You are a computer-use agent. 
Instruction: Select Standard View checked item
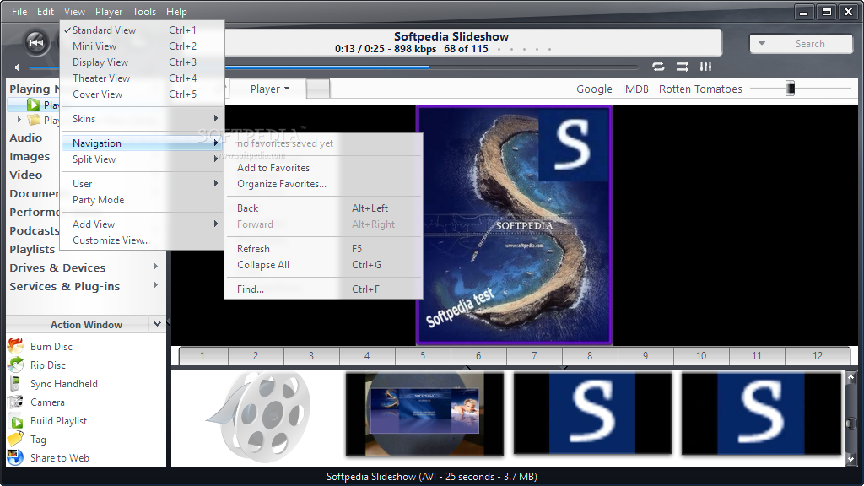(142, 30)
